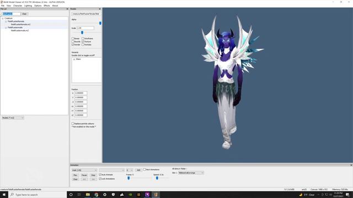Image resolution: width=353 pixels, height=198 pixels.
Task: Adjust the Frame slider handle
Action: click(x=129, y=178)
